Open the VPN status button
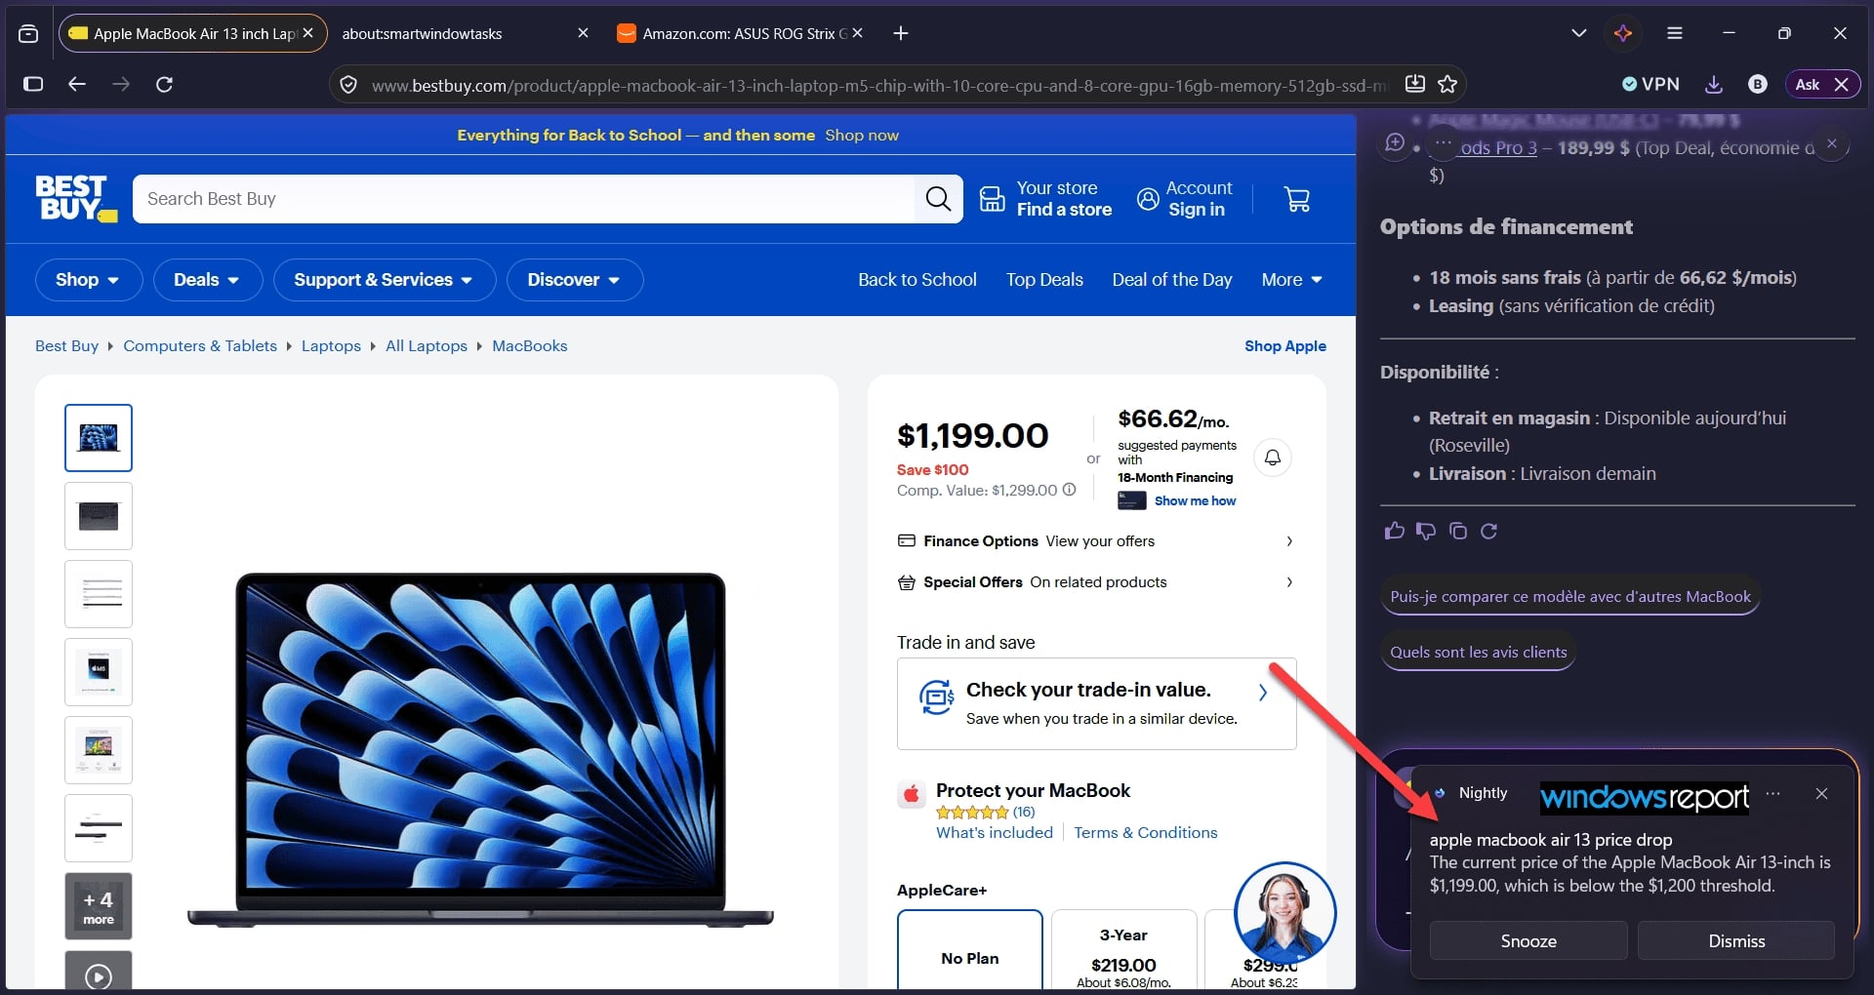Screen dimensions: 1874x995 click(x=1650, y=84)
